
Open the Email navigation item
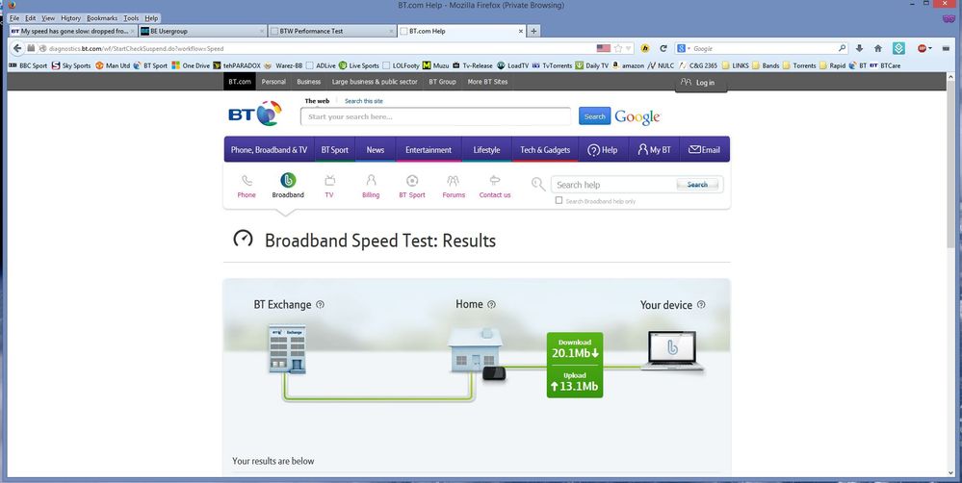click(x=704, y=149)
